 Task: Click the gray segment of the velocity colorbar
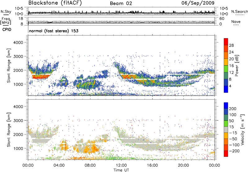click(x=226, y=130)
